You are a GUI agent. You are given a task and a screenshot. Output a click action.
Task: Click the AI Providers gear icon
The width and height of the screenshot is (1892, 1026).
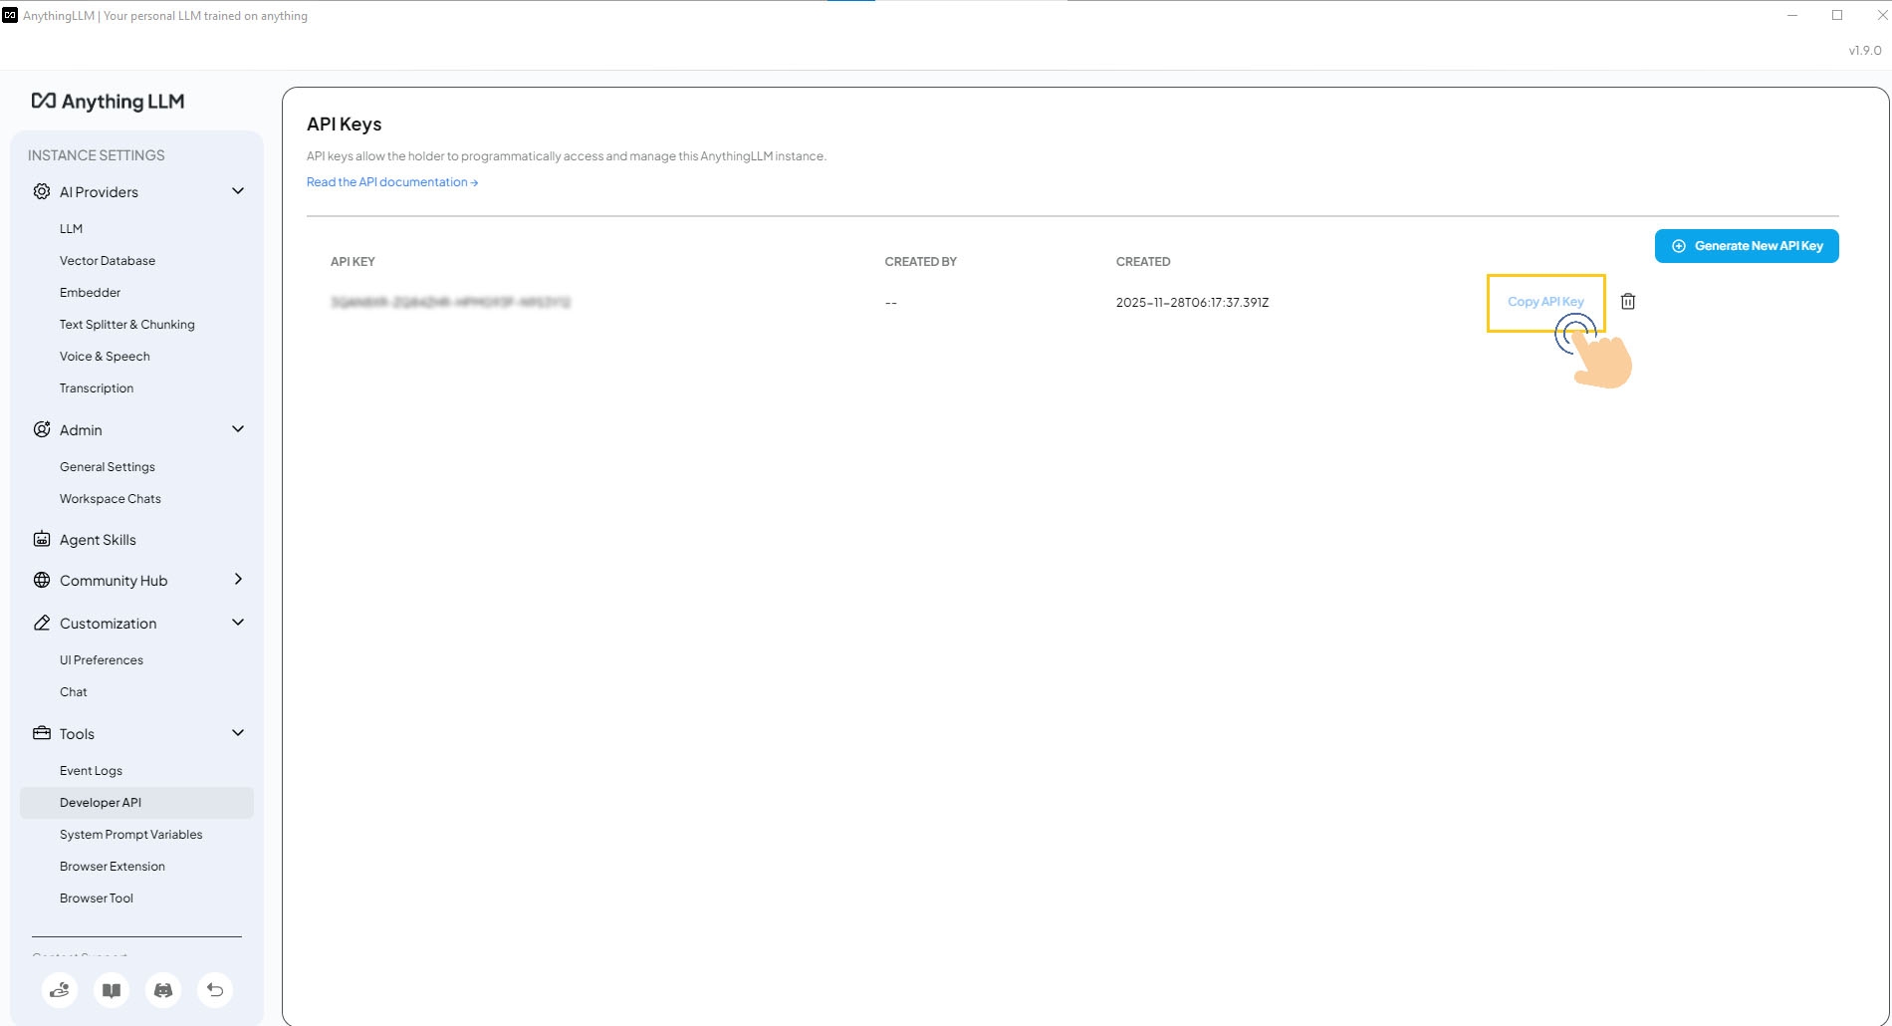41,191
